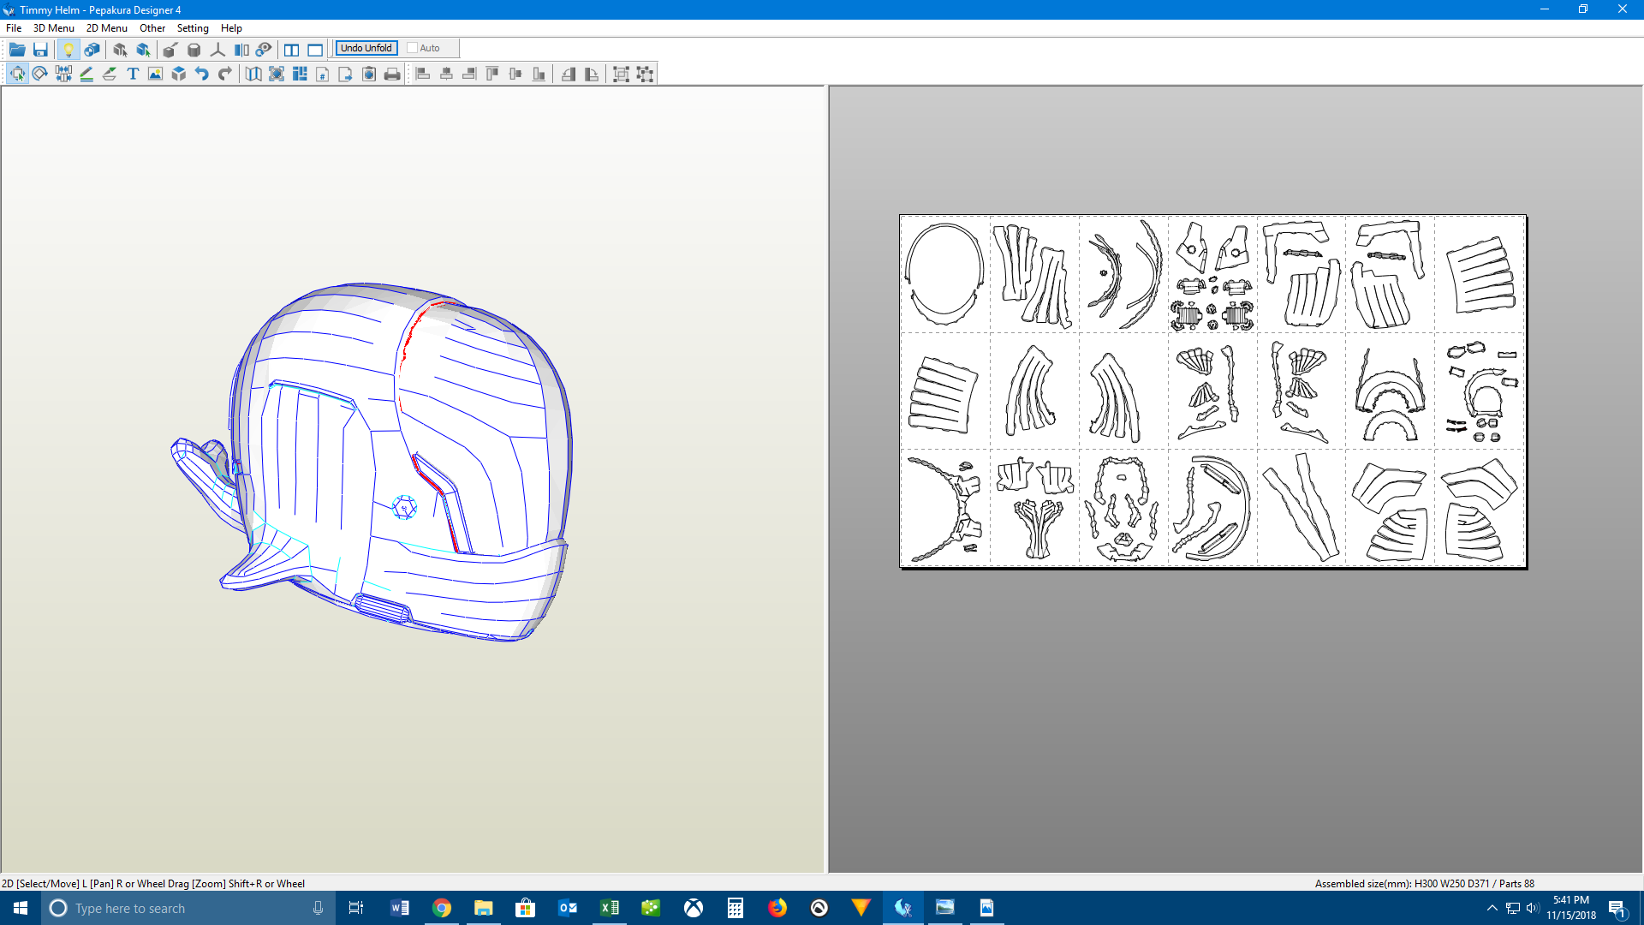The width and height of the screenshot is (1644, 925).
Task: Click the clipboard paste image icon
Action: [369, 74]
